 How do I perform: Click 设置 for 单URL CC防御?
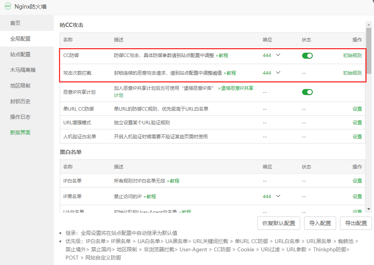point(357,109)
